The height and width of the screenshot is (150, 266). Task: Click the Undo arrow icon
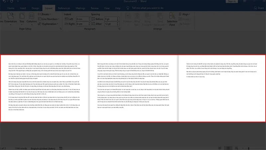4,1
